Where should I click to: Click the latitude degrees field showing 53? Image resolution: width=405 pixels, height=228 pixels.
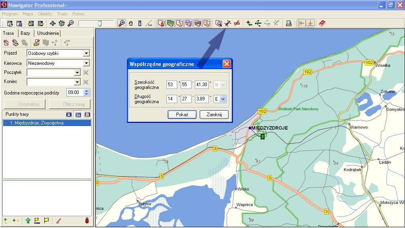[172, 85]
